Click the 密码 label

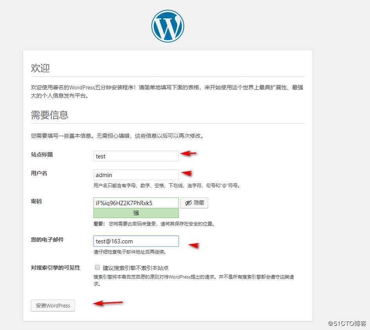tap(36, 202)
